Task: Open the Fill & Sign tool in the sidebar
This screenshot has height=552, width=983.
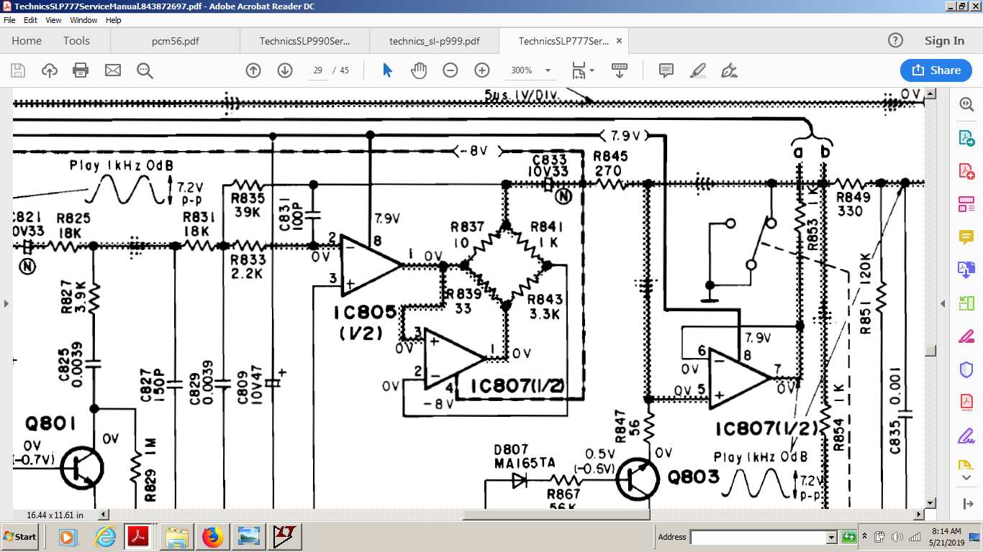Action: pos(966,436)
